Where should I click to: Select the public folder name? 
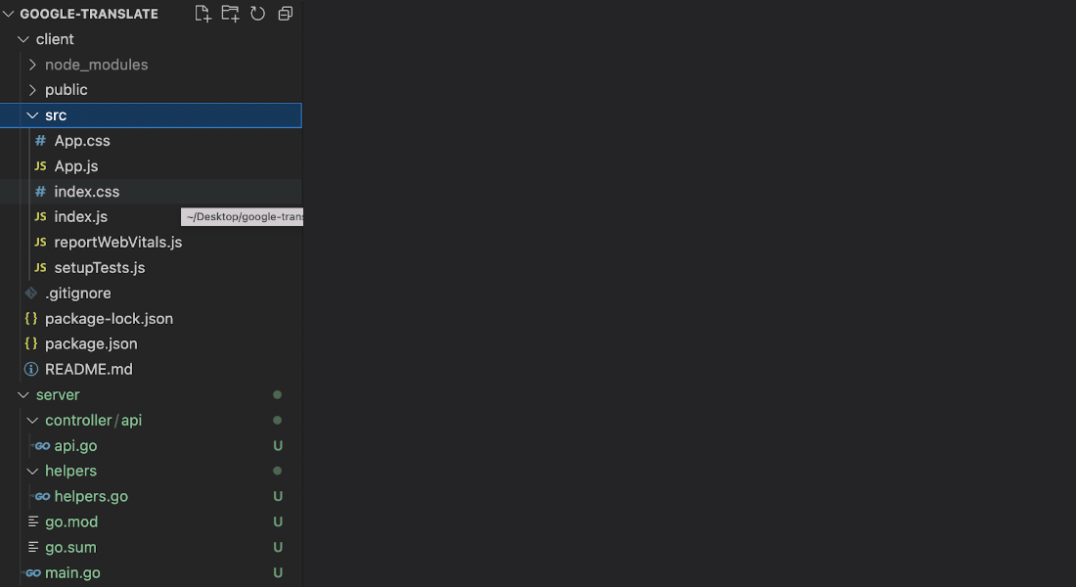66,90
